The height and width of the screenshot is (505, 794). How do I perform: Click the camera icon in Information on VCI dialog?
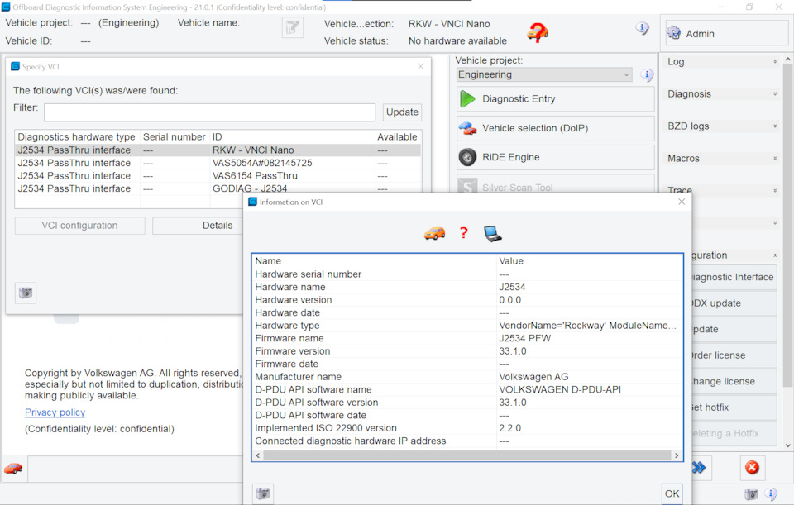(263, 493)
